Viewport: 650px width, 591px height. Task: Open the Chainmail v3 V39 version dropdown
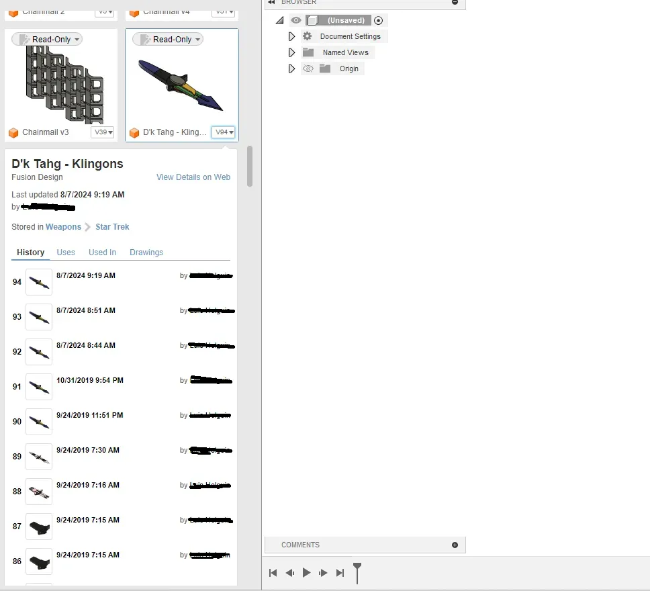click(103, 132)
